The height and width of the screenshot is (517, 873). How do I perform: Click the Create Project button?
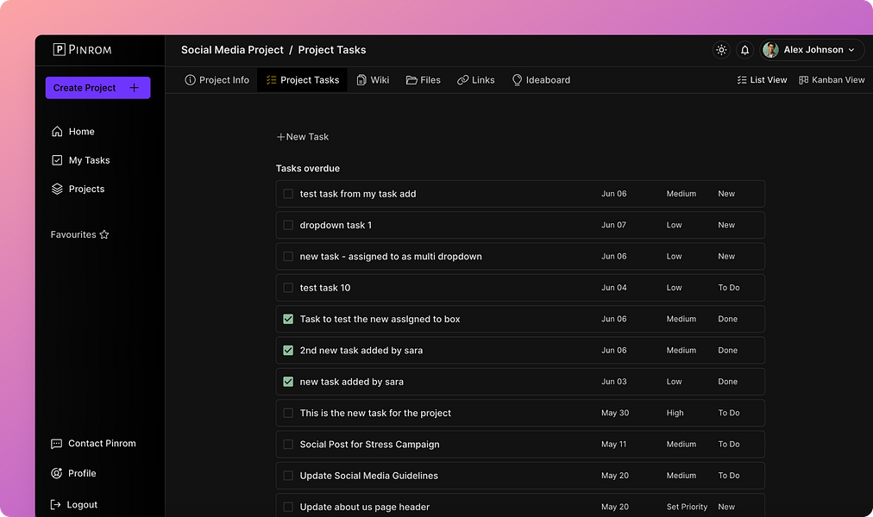[x=97, y=88]
